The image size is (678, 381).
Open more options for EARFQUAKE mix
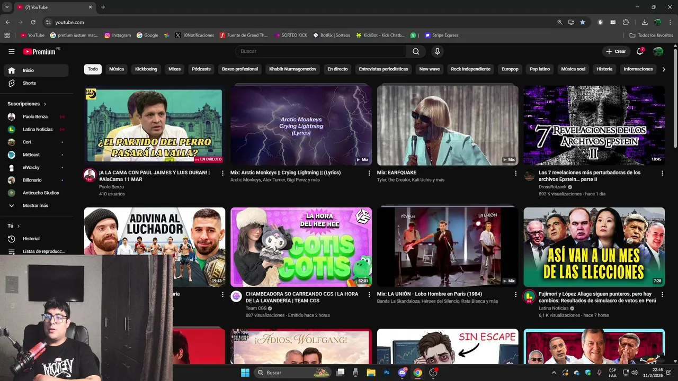(516, 173)
